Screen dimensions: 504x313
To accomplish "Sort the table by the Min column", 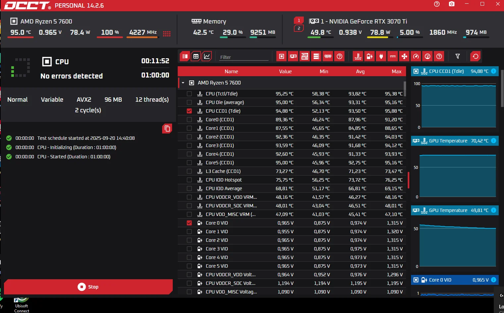I will coord(324,71).
